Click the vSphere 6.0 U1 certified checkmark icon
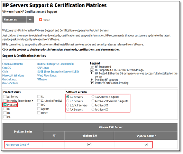 [146, 145]
